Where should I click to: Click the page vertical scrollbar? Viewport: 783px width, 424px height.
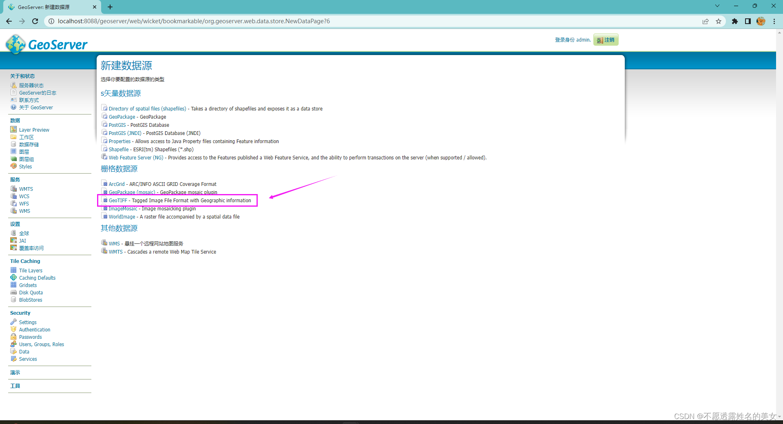pyautogui.click(x=779, y=224)
